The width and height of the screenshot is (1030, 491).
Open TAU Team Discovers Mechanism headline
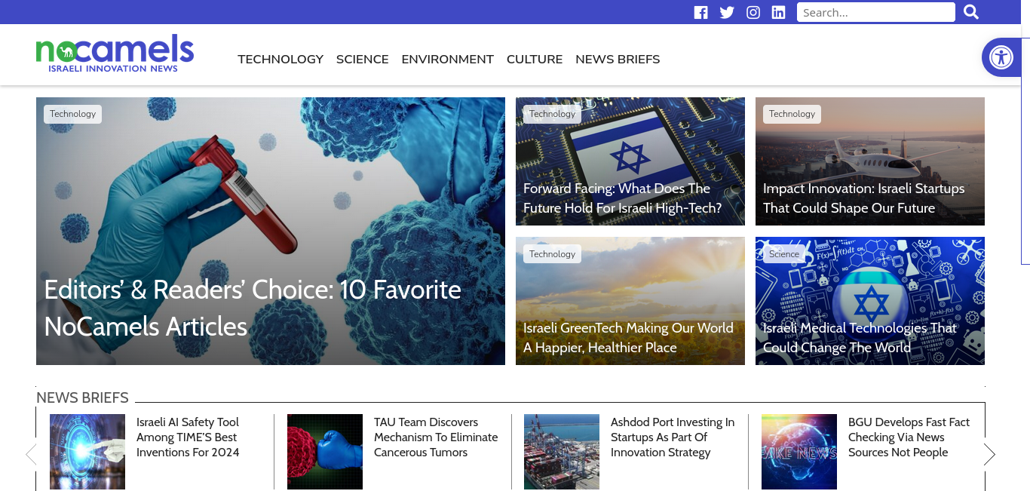coord(436,437)
